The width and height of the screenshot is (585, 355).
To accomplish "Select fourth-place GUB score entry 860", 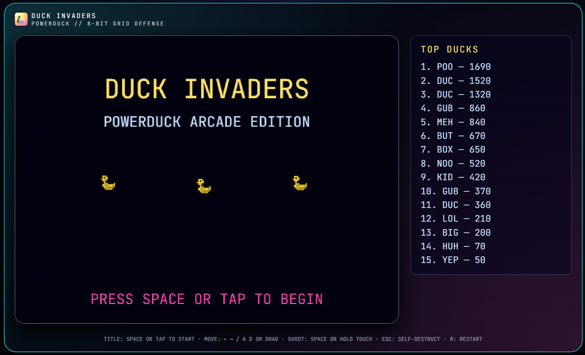I will [453, 108].
